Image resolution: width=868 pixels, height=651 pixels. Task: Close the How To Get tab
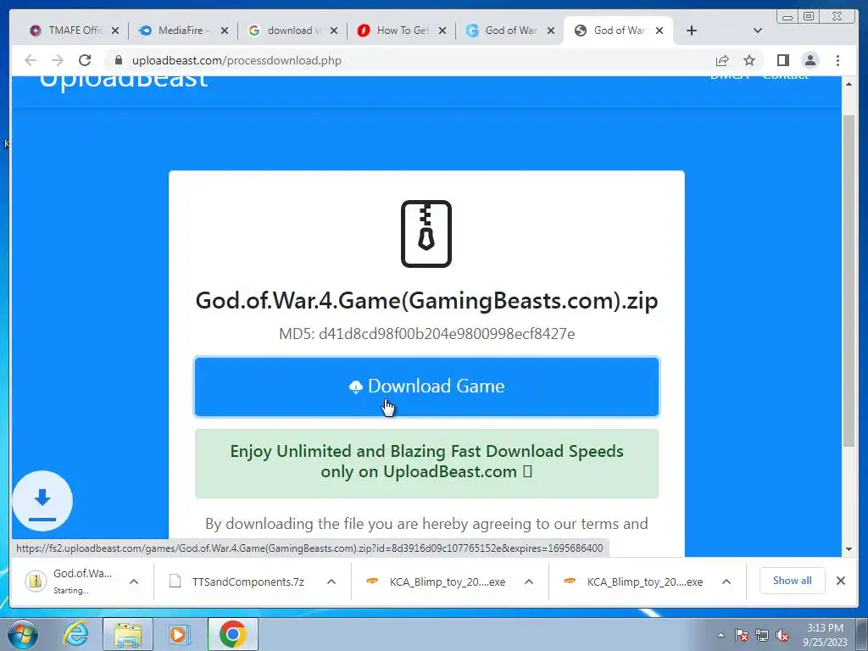click(x=442, y=31)
